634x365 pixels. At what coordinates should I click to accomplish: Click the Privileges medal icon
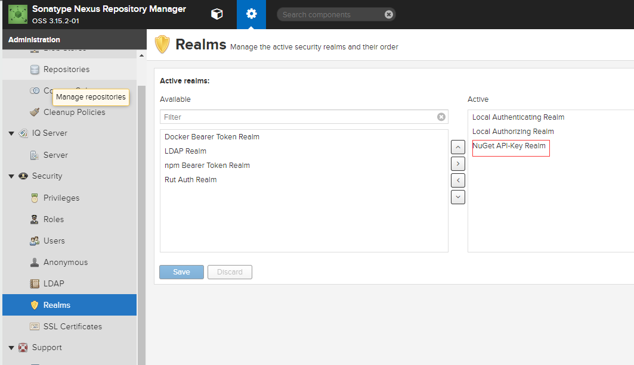(x=35, y=198)
